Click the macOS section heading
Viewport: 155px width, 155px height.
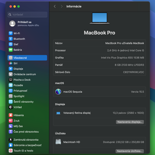pos(59,83)
